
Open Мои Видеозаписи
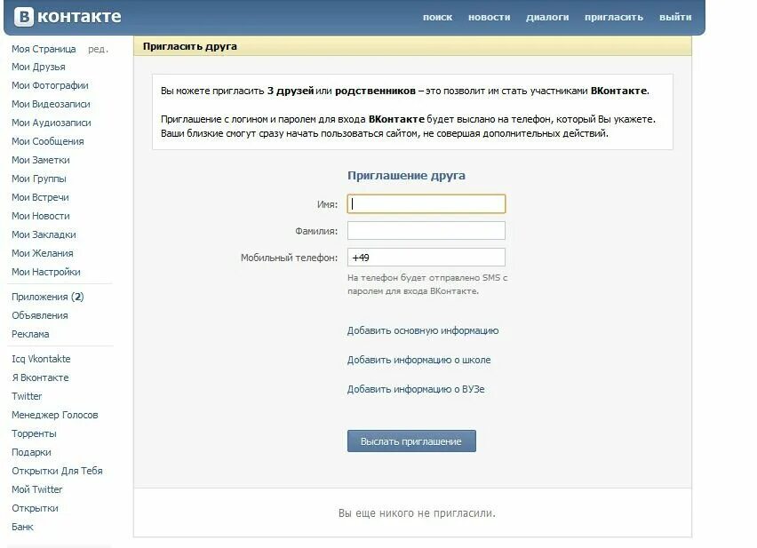51,104
